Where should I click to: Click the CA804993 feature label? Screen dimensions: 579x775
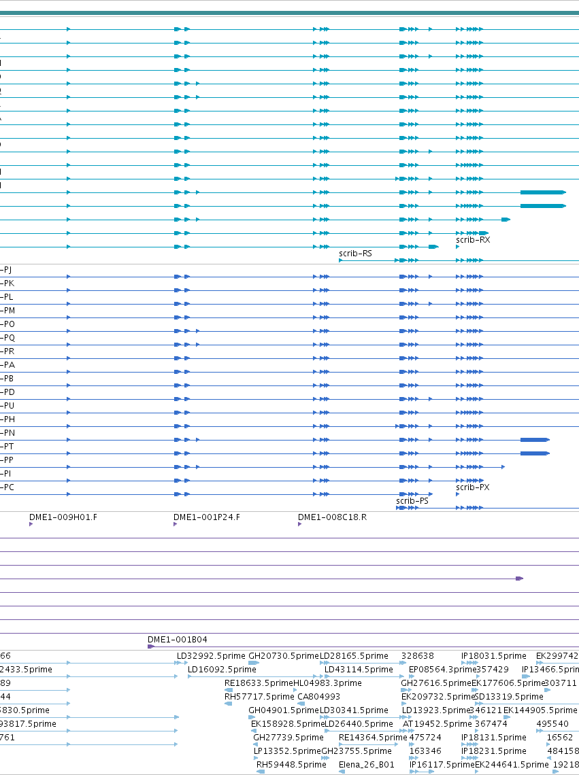pos(318,696)
